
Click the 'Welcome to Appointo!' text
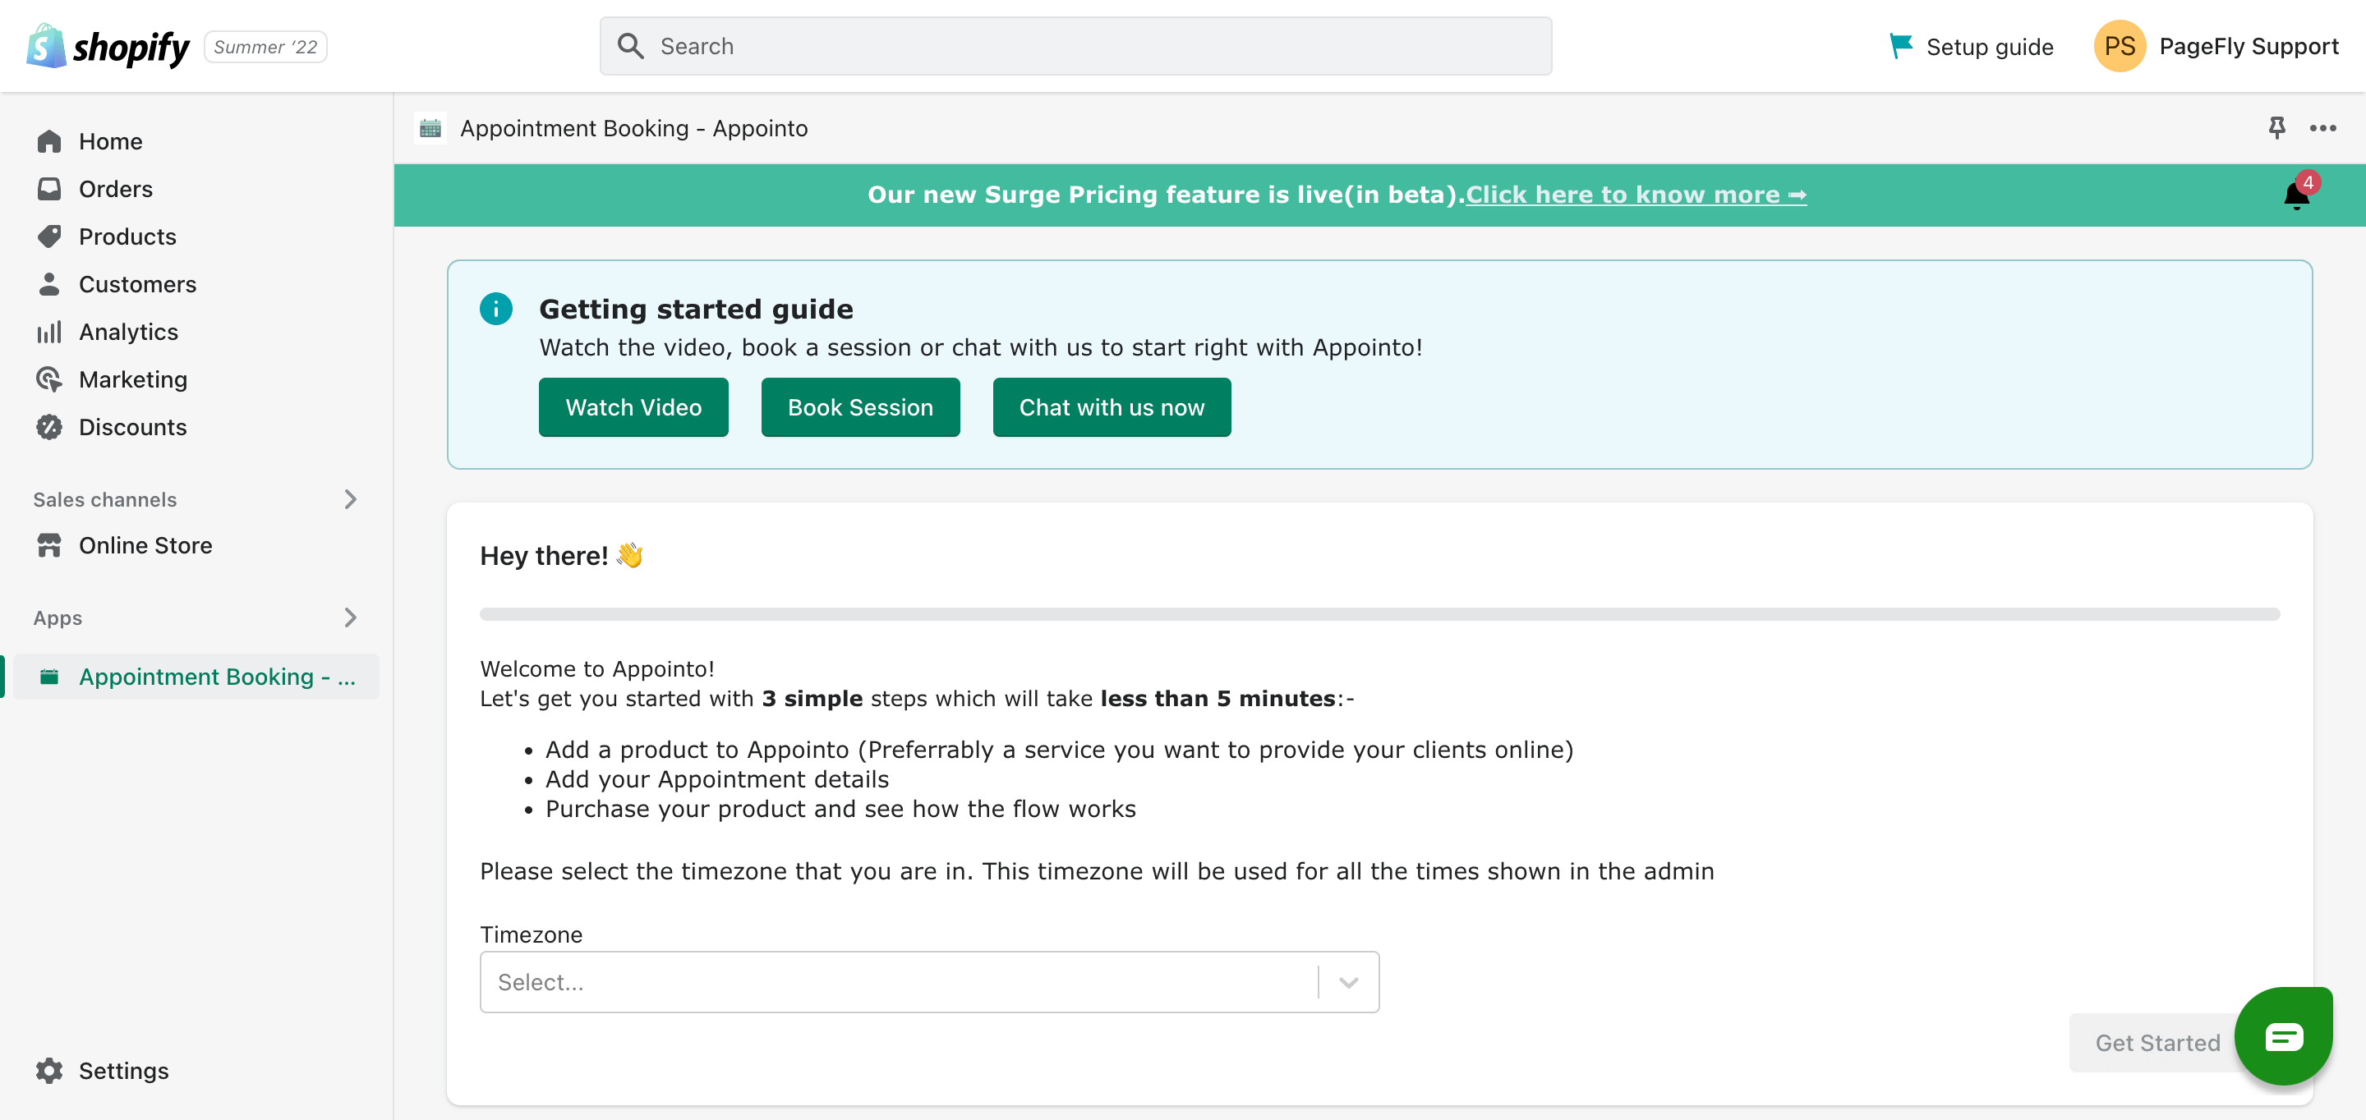tap(597, 669)
